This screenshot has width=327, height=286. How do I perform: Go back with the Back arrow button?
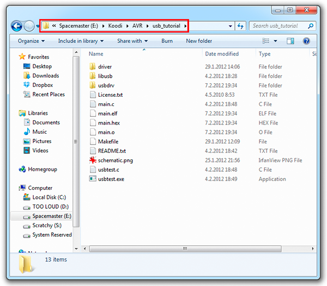16,26
